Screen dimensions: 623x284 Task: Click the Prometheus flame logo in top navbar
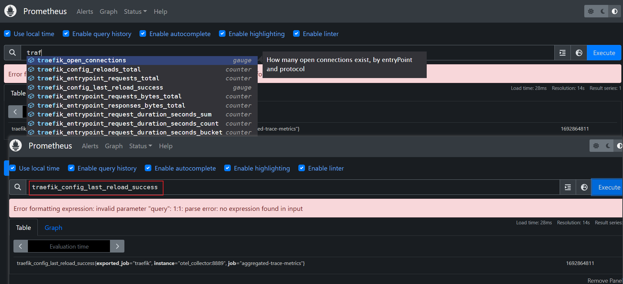(x=11, y=11)
